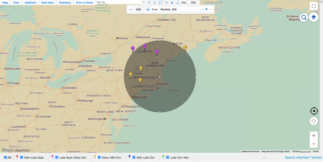Toggle the All checkbox
323x162 pixels.
click(x=5, y=158)
